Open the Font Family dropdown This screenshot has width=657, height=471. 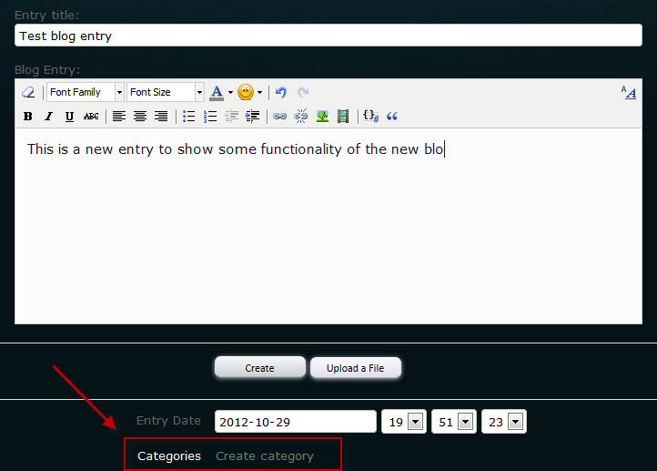[86, 92]
